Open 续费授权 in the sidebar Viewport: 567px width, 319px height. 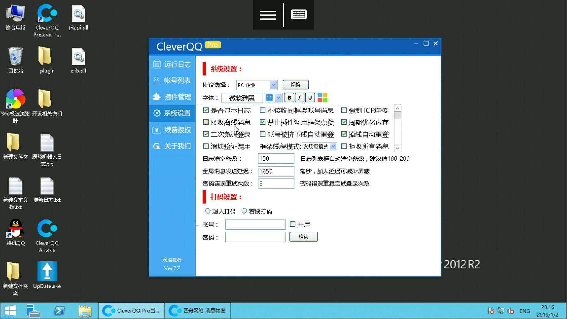pyautogui.click(x=172, y=130)
